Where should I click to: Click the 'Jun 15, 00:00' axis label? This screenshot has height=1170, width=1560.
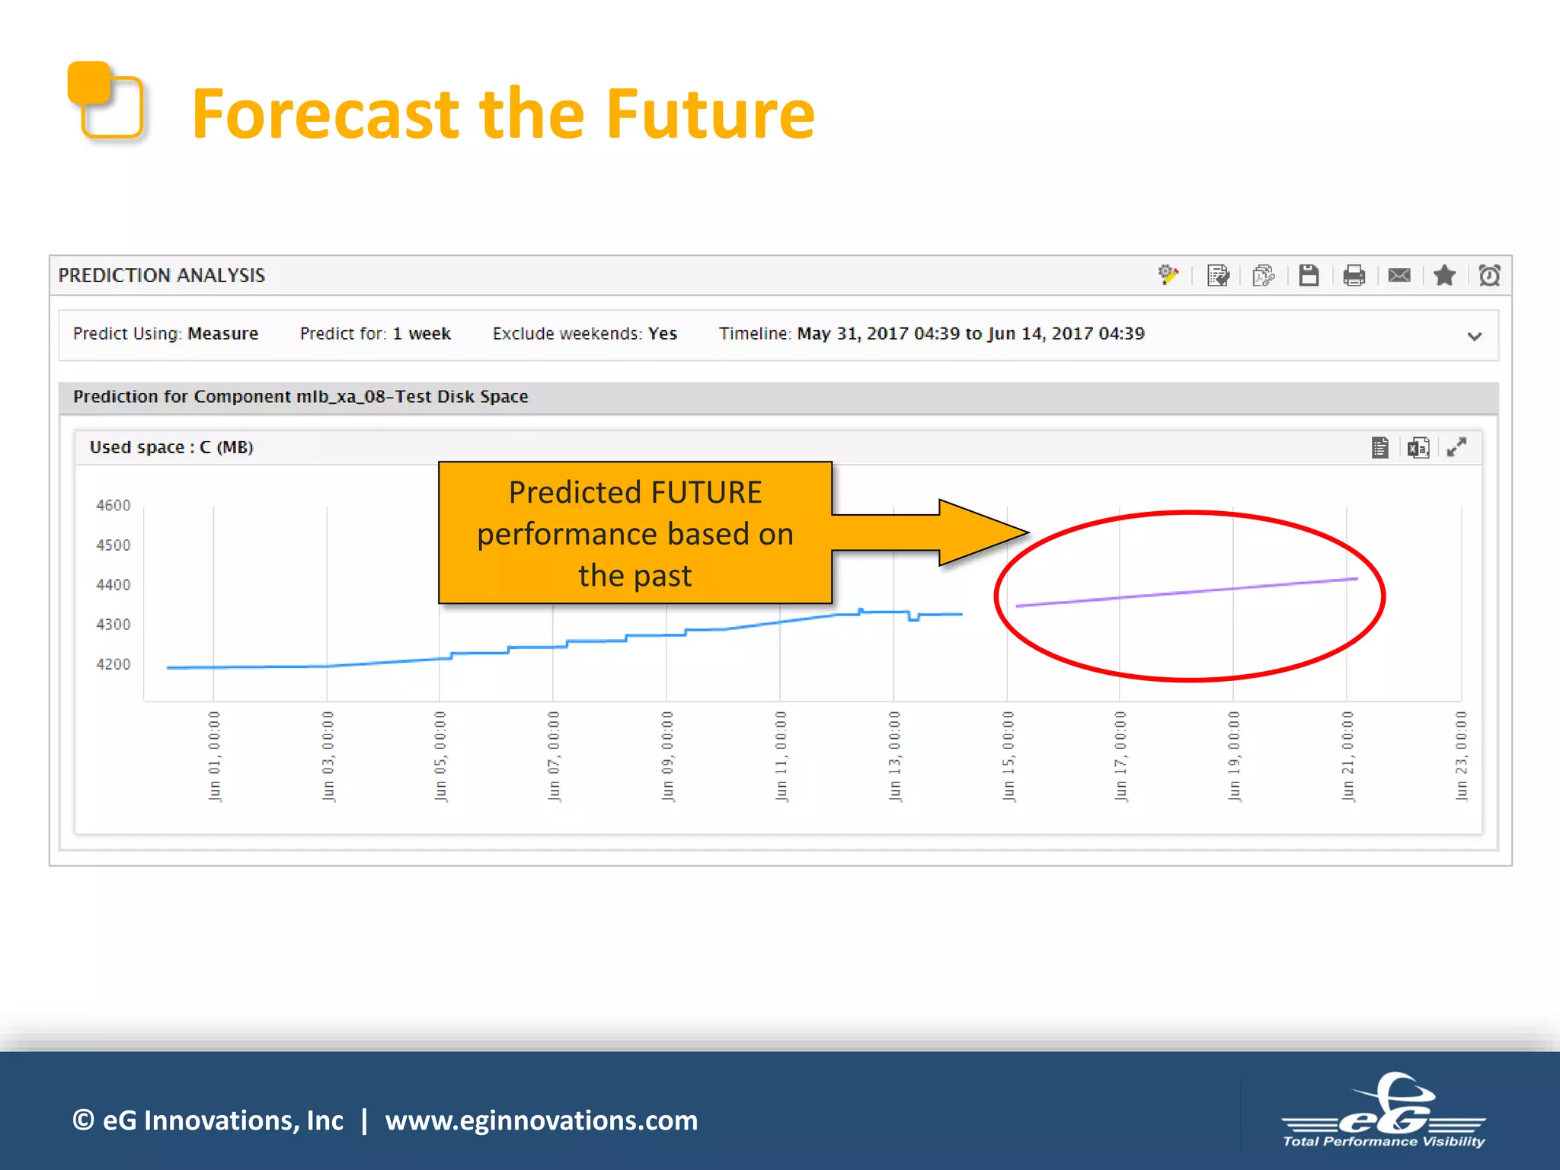[x=1008, y=756]
